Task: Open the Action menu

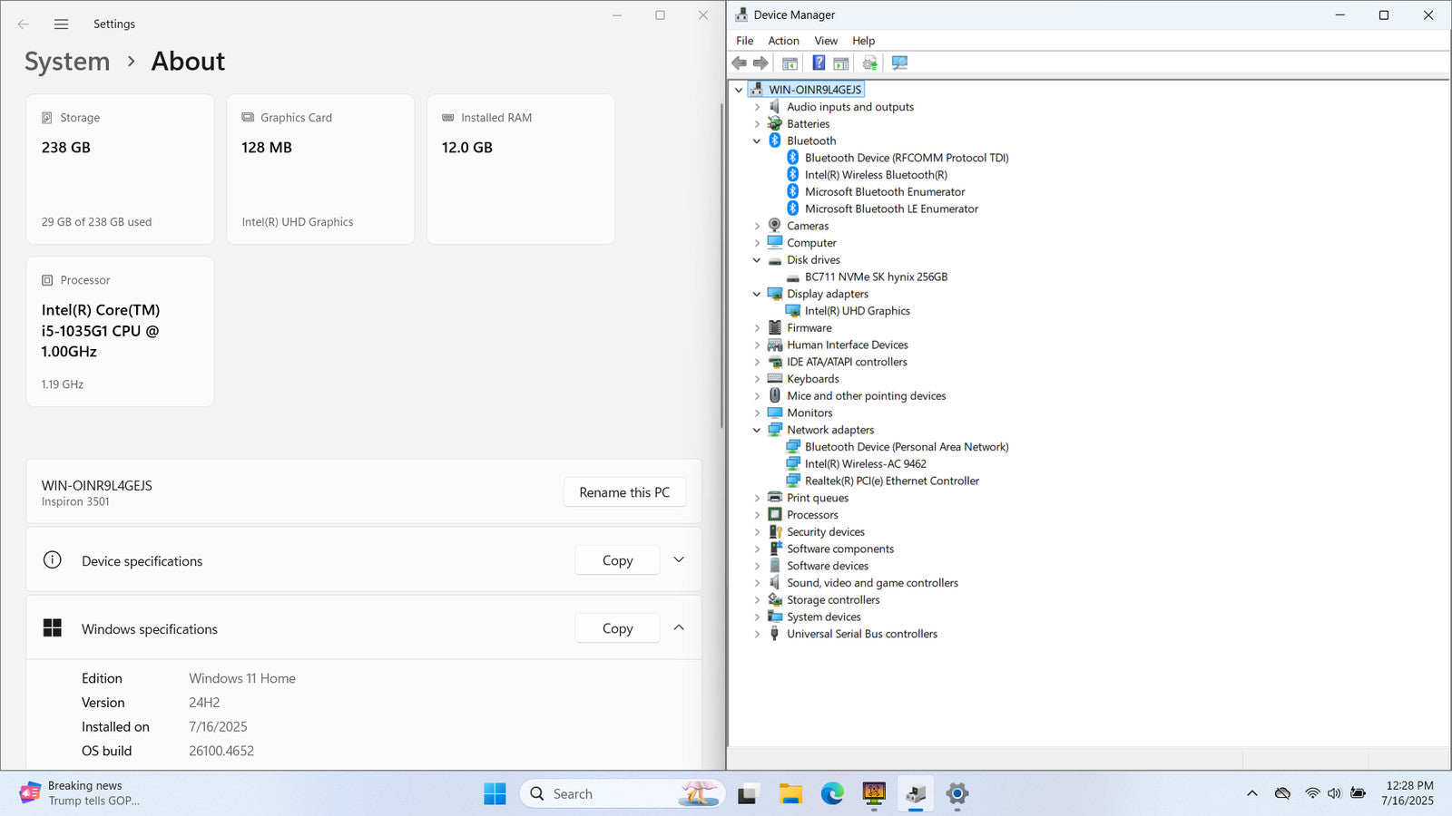Action: [783, 41]
